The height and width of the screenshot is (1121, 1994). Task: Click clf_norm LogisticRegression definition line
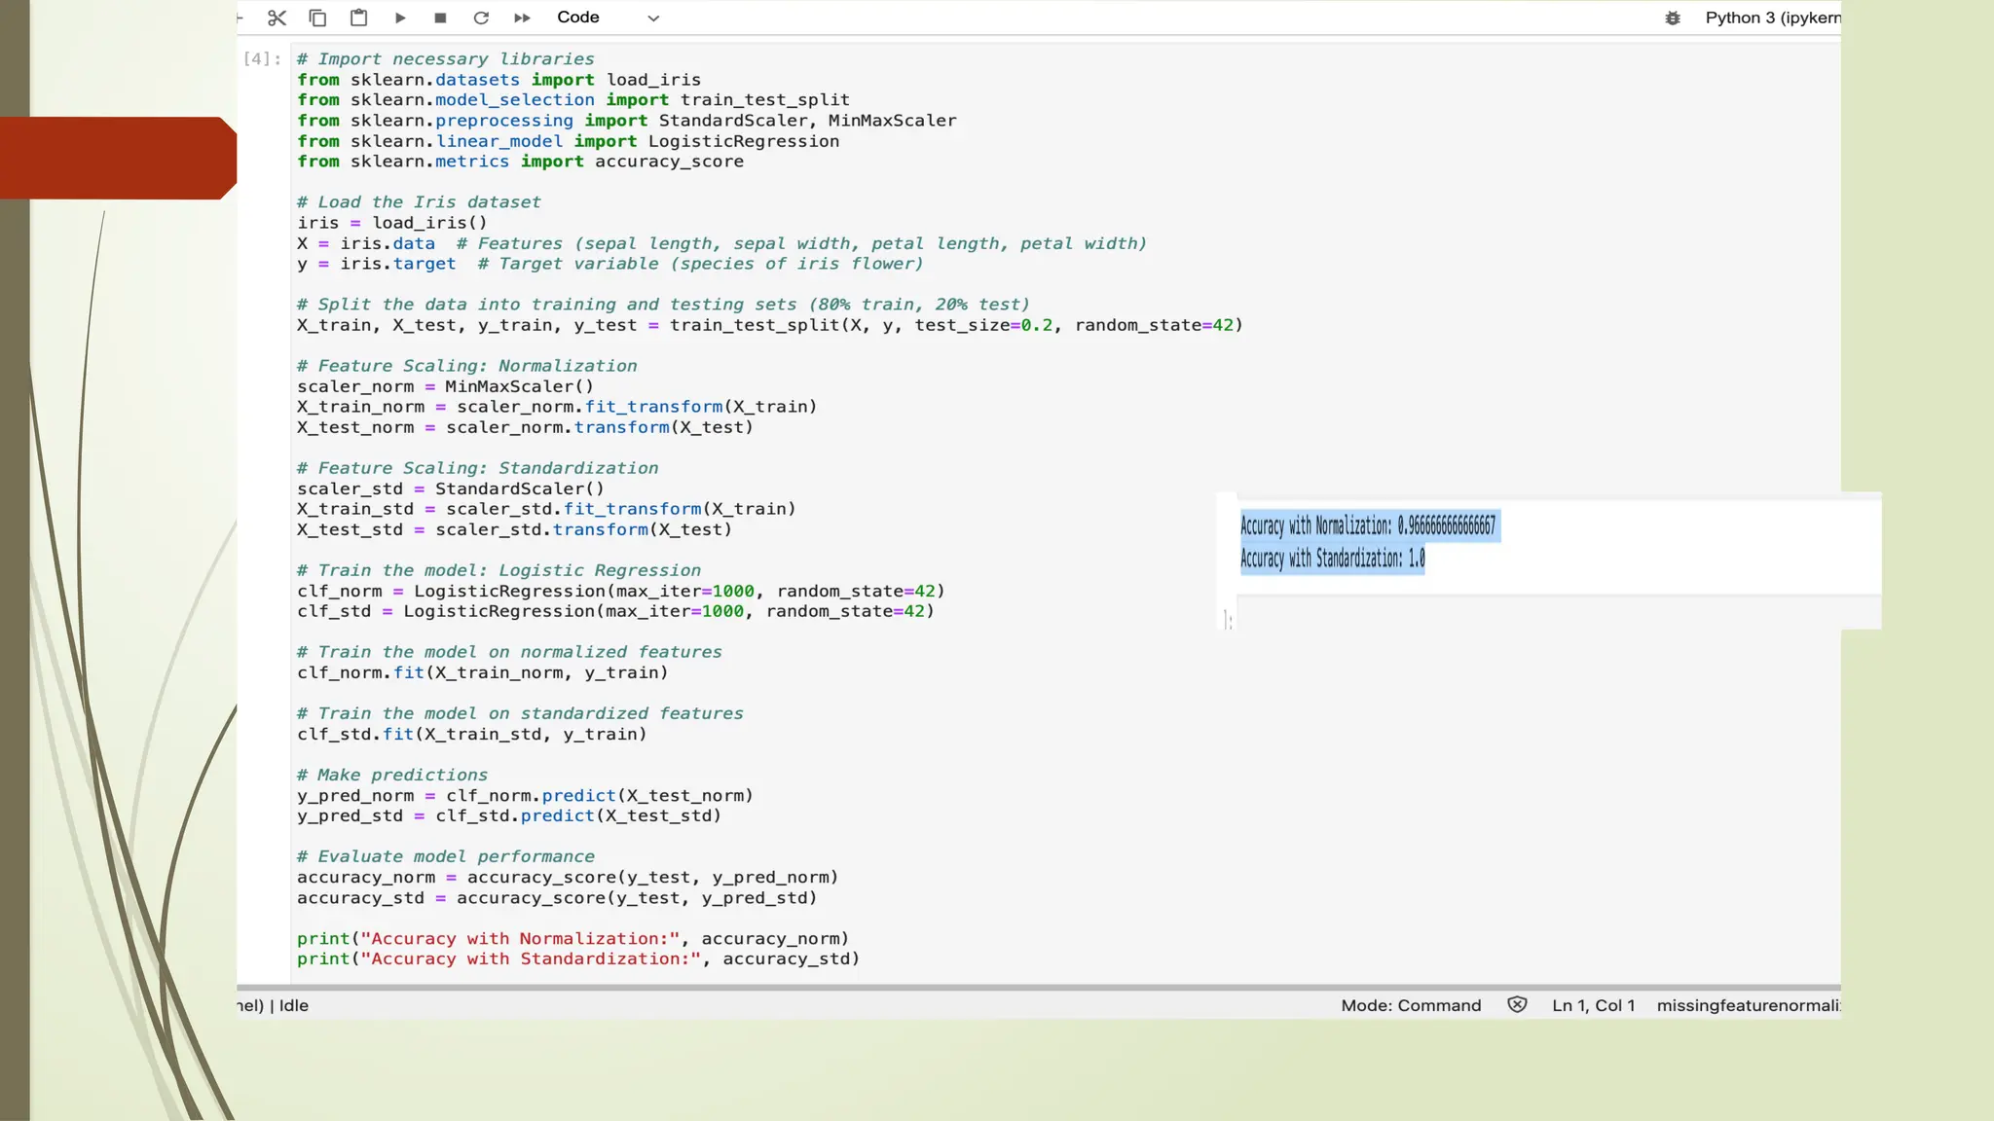point(621,591)
